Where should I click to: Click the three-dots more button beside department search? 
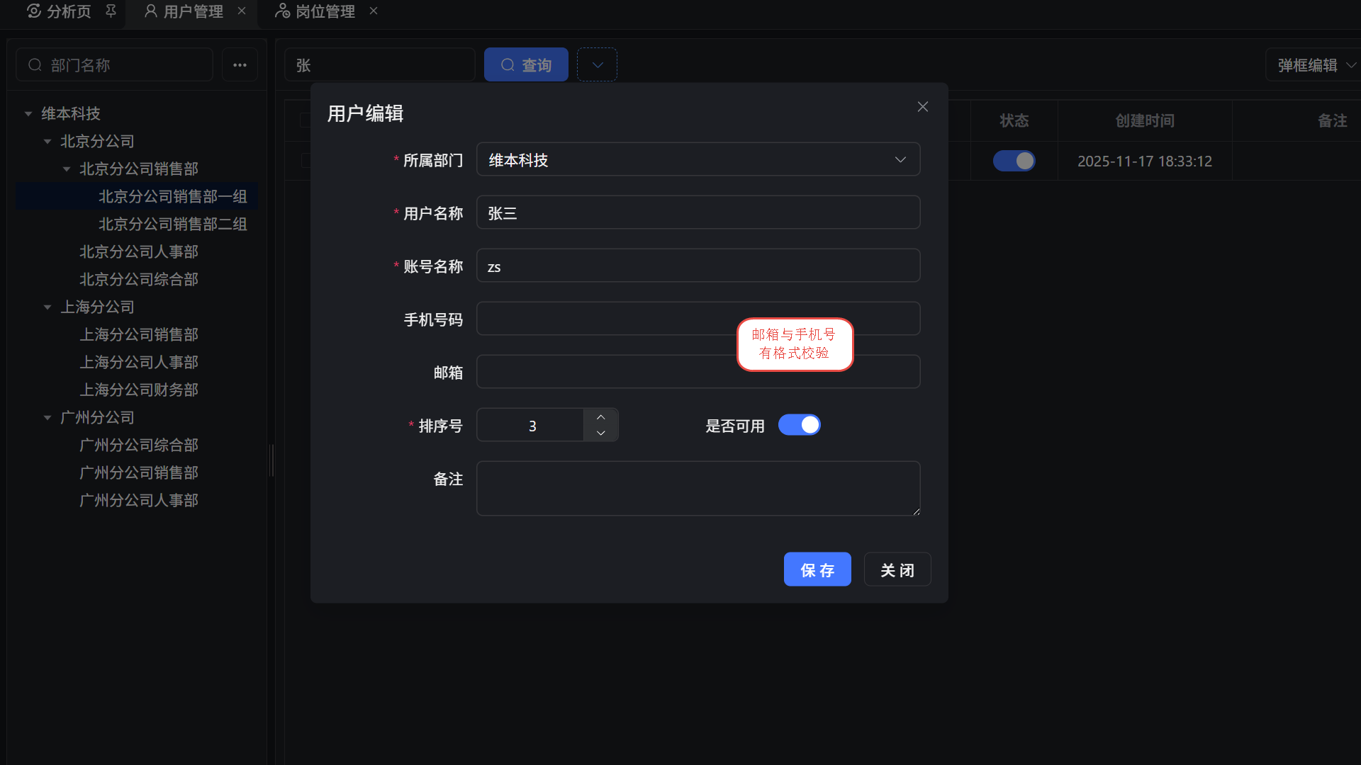click(240, 65)
